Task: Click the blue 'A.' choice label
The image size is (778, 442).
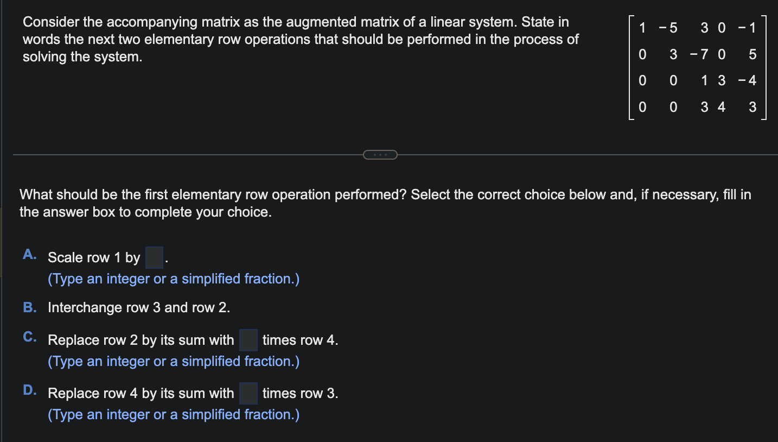Action: (x=29, y=254)
